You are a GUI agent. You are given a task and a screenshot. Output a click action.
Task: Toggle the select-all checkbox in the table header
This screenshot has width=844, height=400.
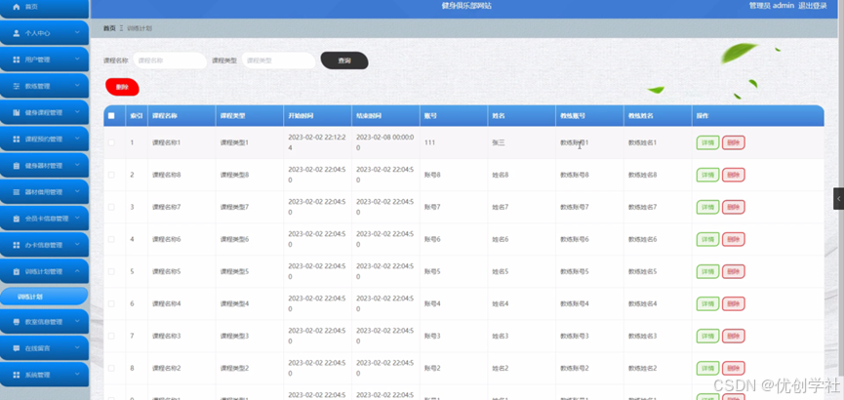tap(111, 116)
